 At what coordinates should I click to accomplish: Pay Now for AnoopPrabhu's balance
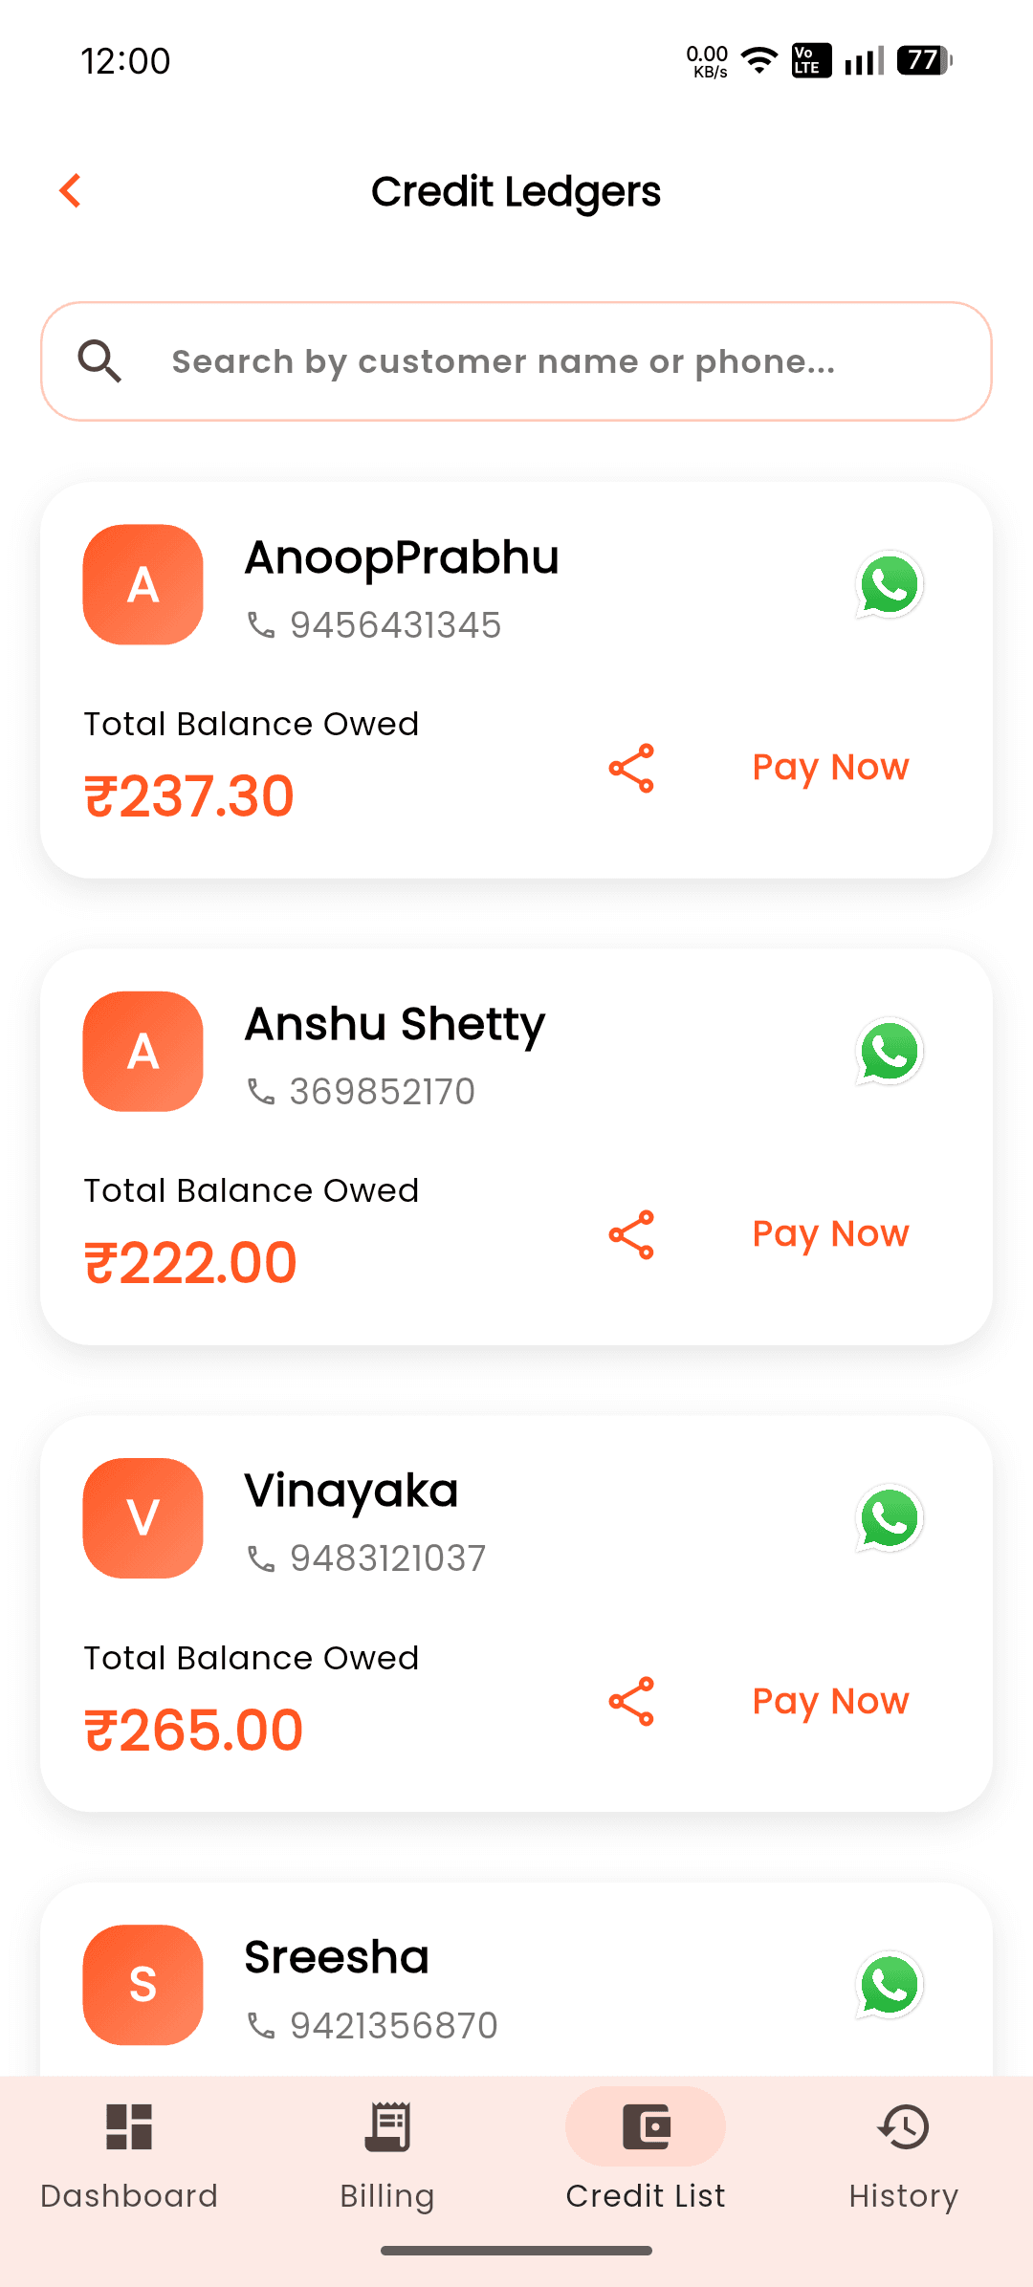(830, 768)
